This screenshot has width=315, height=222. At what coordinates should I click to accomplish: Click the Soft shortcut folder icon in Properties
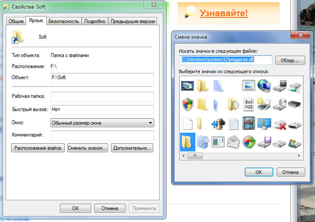(x=18, y=37)
